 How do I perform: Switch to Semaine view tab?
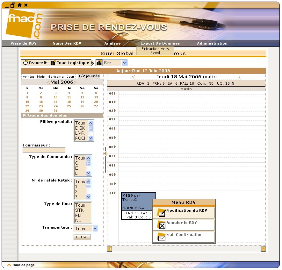tap(56, 77)
